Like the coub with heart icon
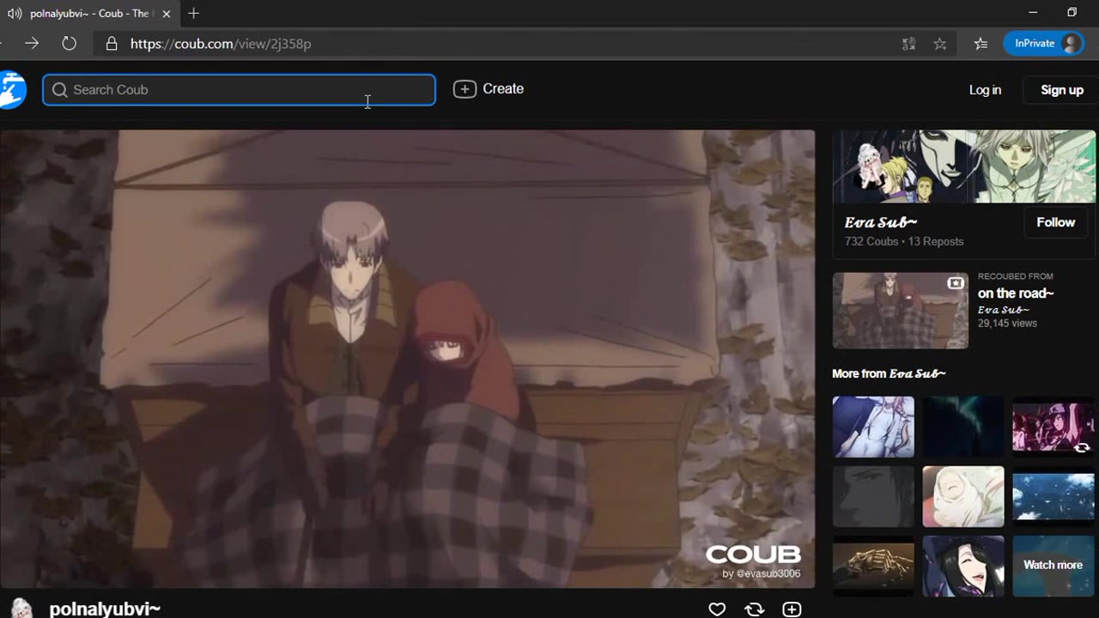1099x618 pixels. point(717,609)
